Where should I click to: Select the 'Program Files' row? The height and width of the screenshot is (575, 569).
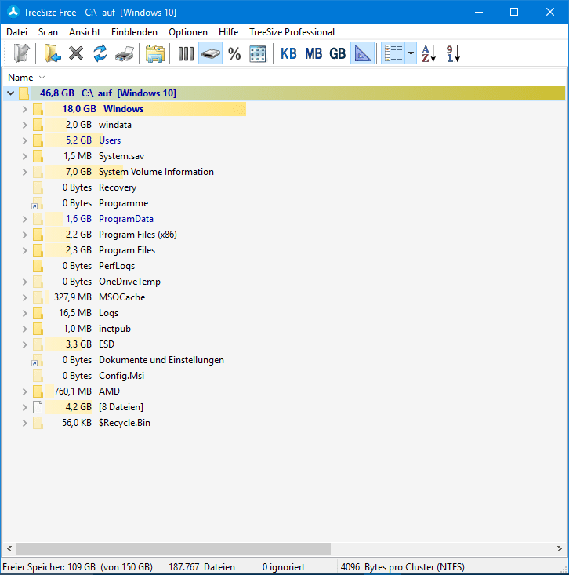(x=284, y=250)
